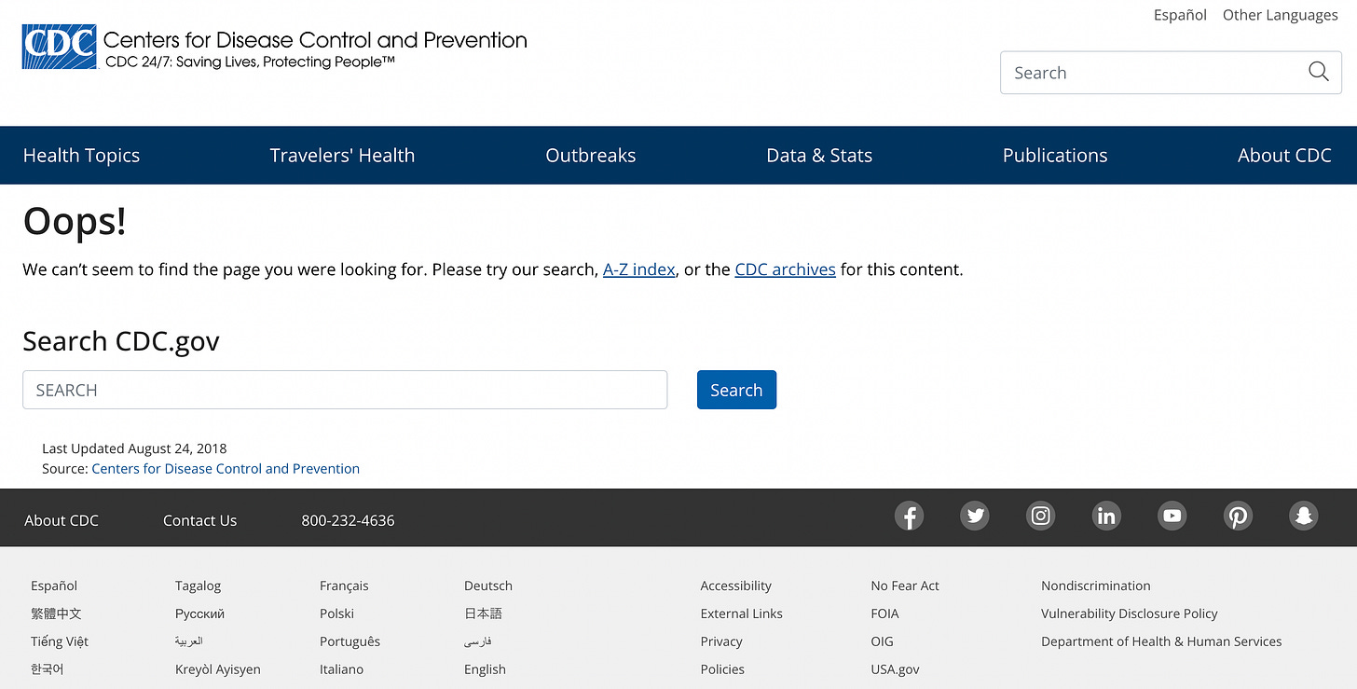Select Русский language link
Image resolution: width=1357 pixels, height=689 pixels.
(199, 613)
